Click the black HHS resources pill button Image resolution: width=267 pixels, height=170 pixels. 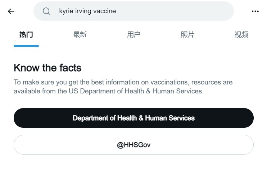coord(133,118)
